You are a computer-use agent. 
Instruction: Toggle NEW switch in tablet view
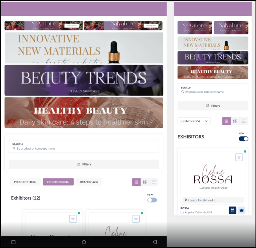[x=152, y=200]
